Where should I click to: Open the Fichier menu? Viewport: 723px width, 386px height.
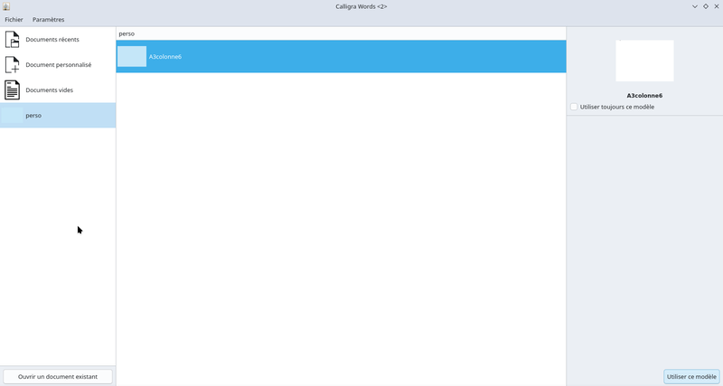(14, 19)
